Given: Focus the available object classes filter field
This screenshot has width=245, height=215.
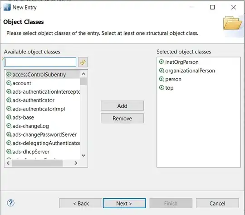Looking at the screenshot, I should tap(40, 62).
